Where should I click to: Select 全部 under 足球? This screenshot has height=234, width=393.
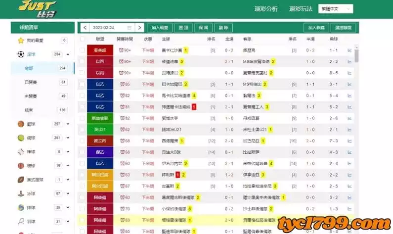pyautogui.click(x=43, y=68)
